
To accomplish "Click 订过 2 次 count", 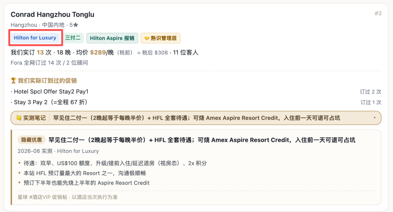I will (370, 92).
